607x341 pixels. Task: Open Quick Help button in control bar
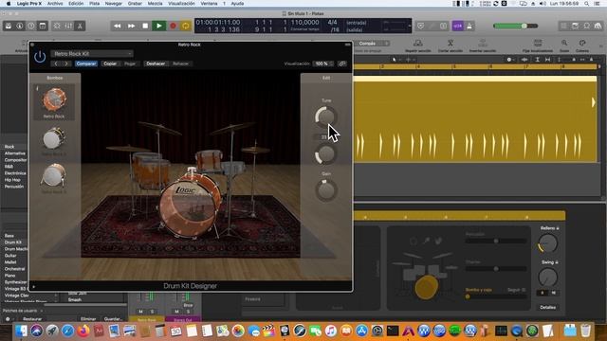pyautogui.click(x=31, y=26)
